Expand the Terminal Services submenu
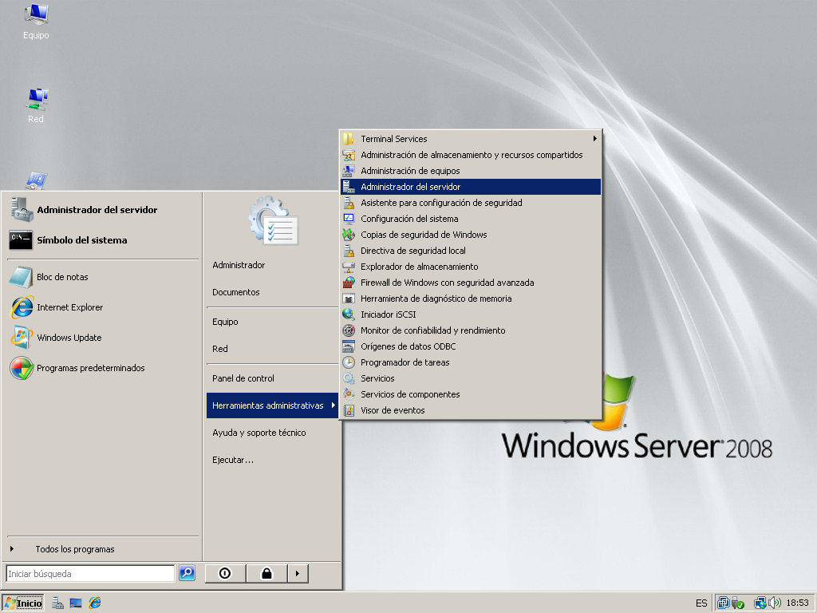Screen dimensions: 817x613 point(471,138)
